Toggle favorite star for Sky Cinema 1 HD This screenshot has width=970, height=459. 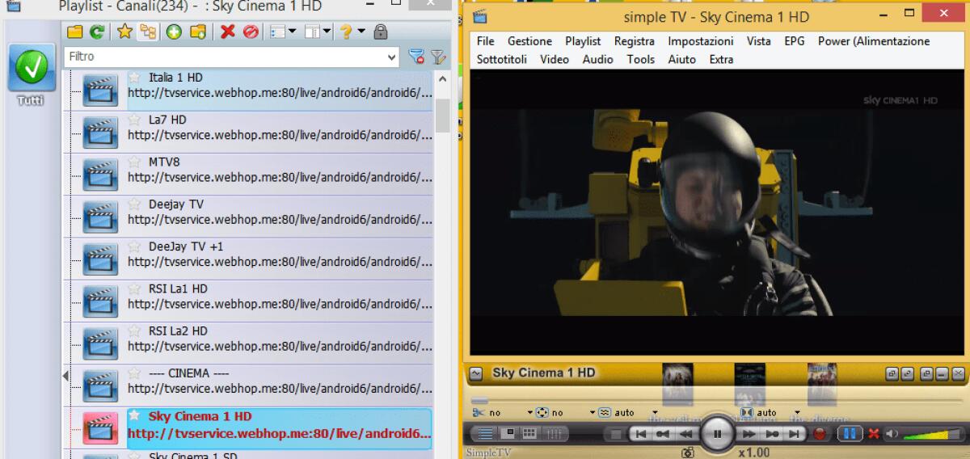134,416
